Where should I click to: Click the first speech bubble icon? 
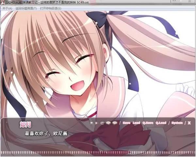point(108,123)
